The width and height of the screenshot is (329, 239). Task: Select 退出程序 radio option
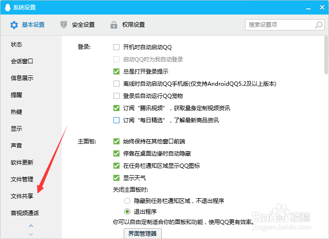click(127, 211)
